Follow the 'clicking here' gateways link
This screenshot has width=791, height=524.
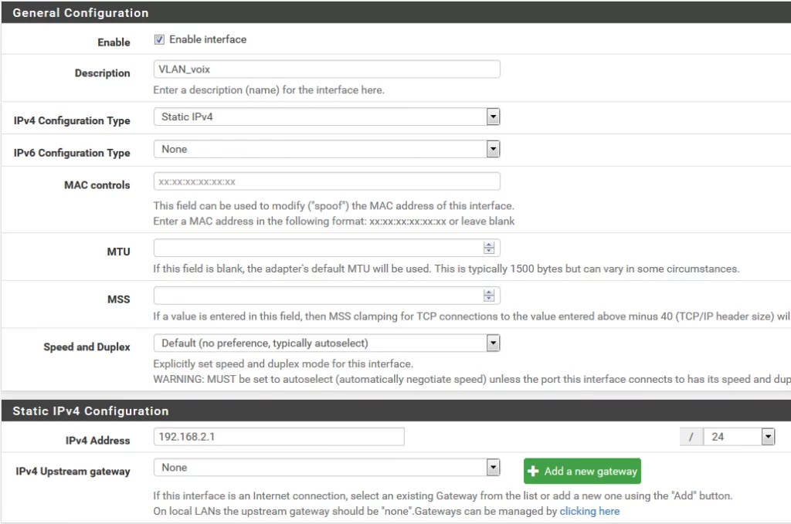pos(589,511)
